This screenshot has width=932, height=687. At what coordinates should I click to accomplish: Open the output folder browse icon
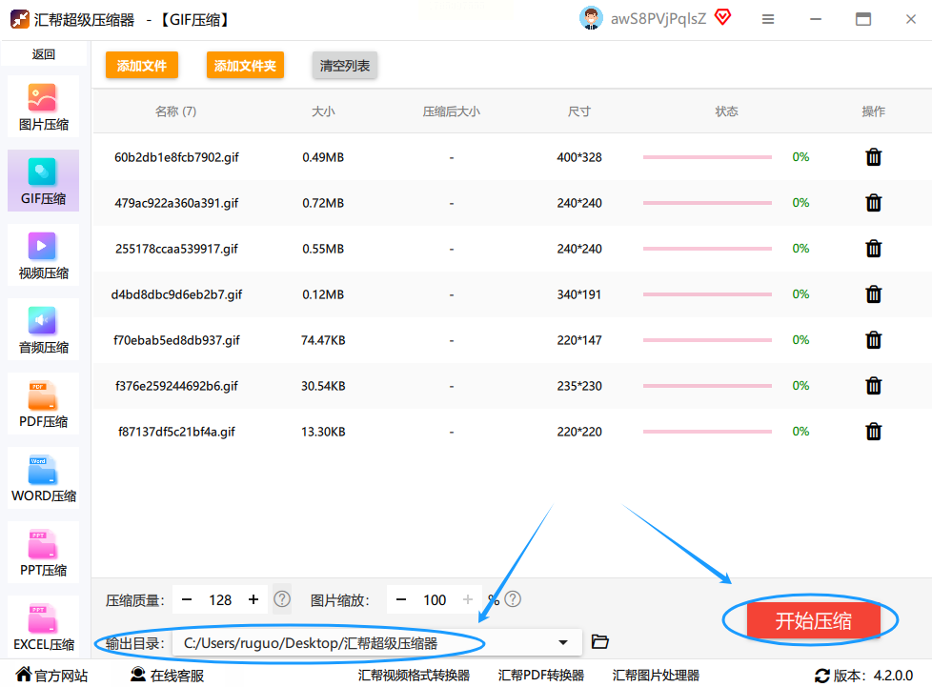point(599,642)
